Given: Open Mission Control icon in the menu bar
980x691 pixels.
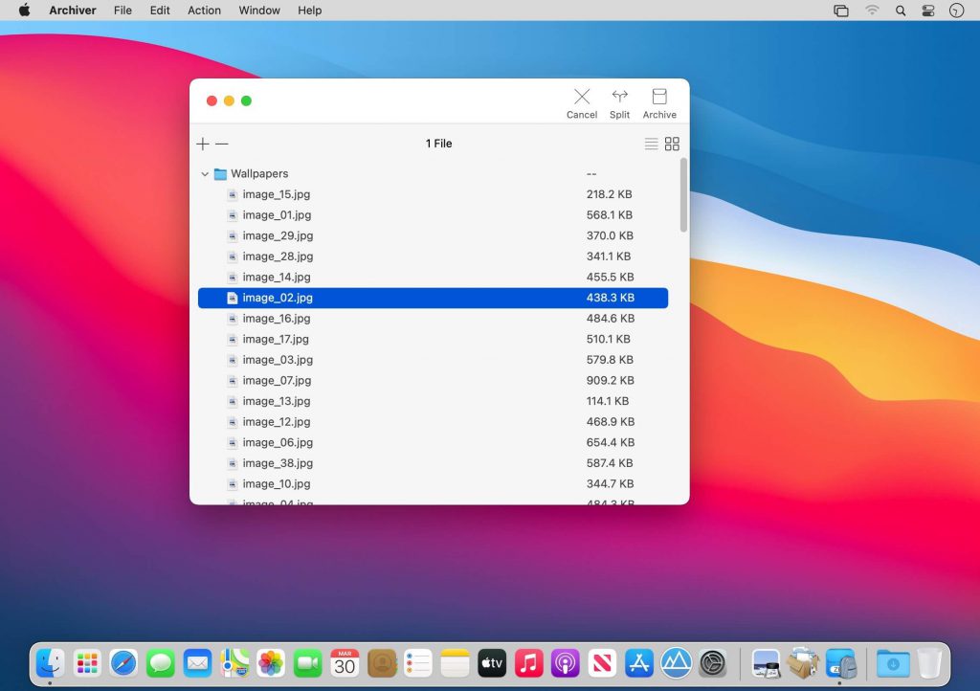Looking at the screenshot, I should tap(840, 11).
